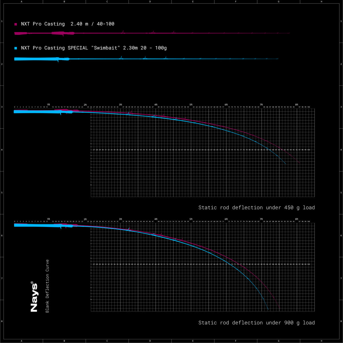Select the NXT Pro Casting SPECIAL "Swimbait" title
This screenshot has width=343, height=343.
point(94,48)
